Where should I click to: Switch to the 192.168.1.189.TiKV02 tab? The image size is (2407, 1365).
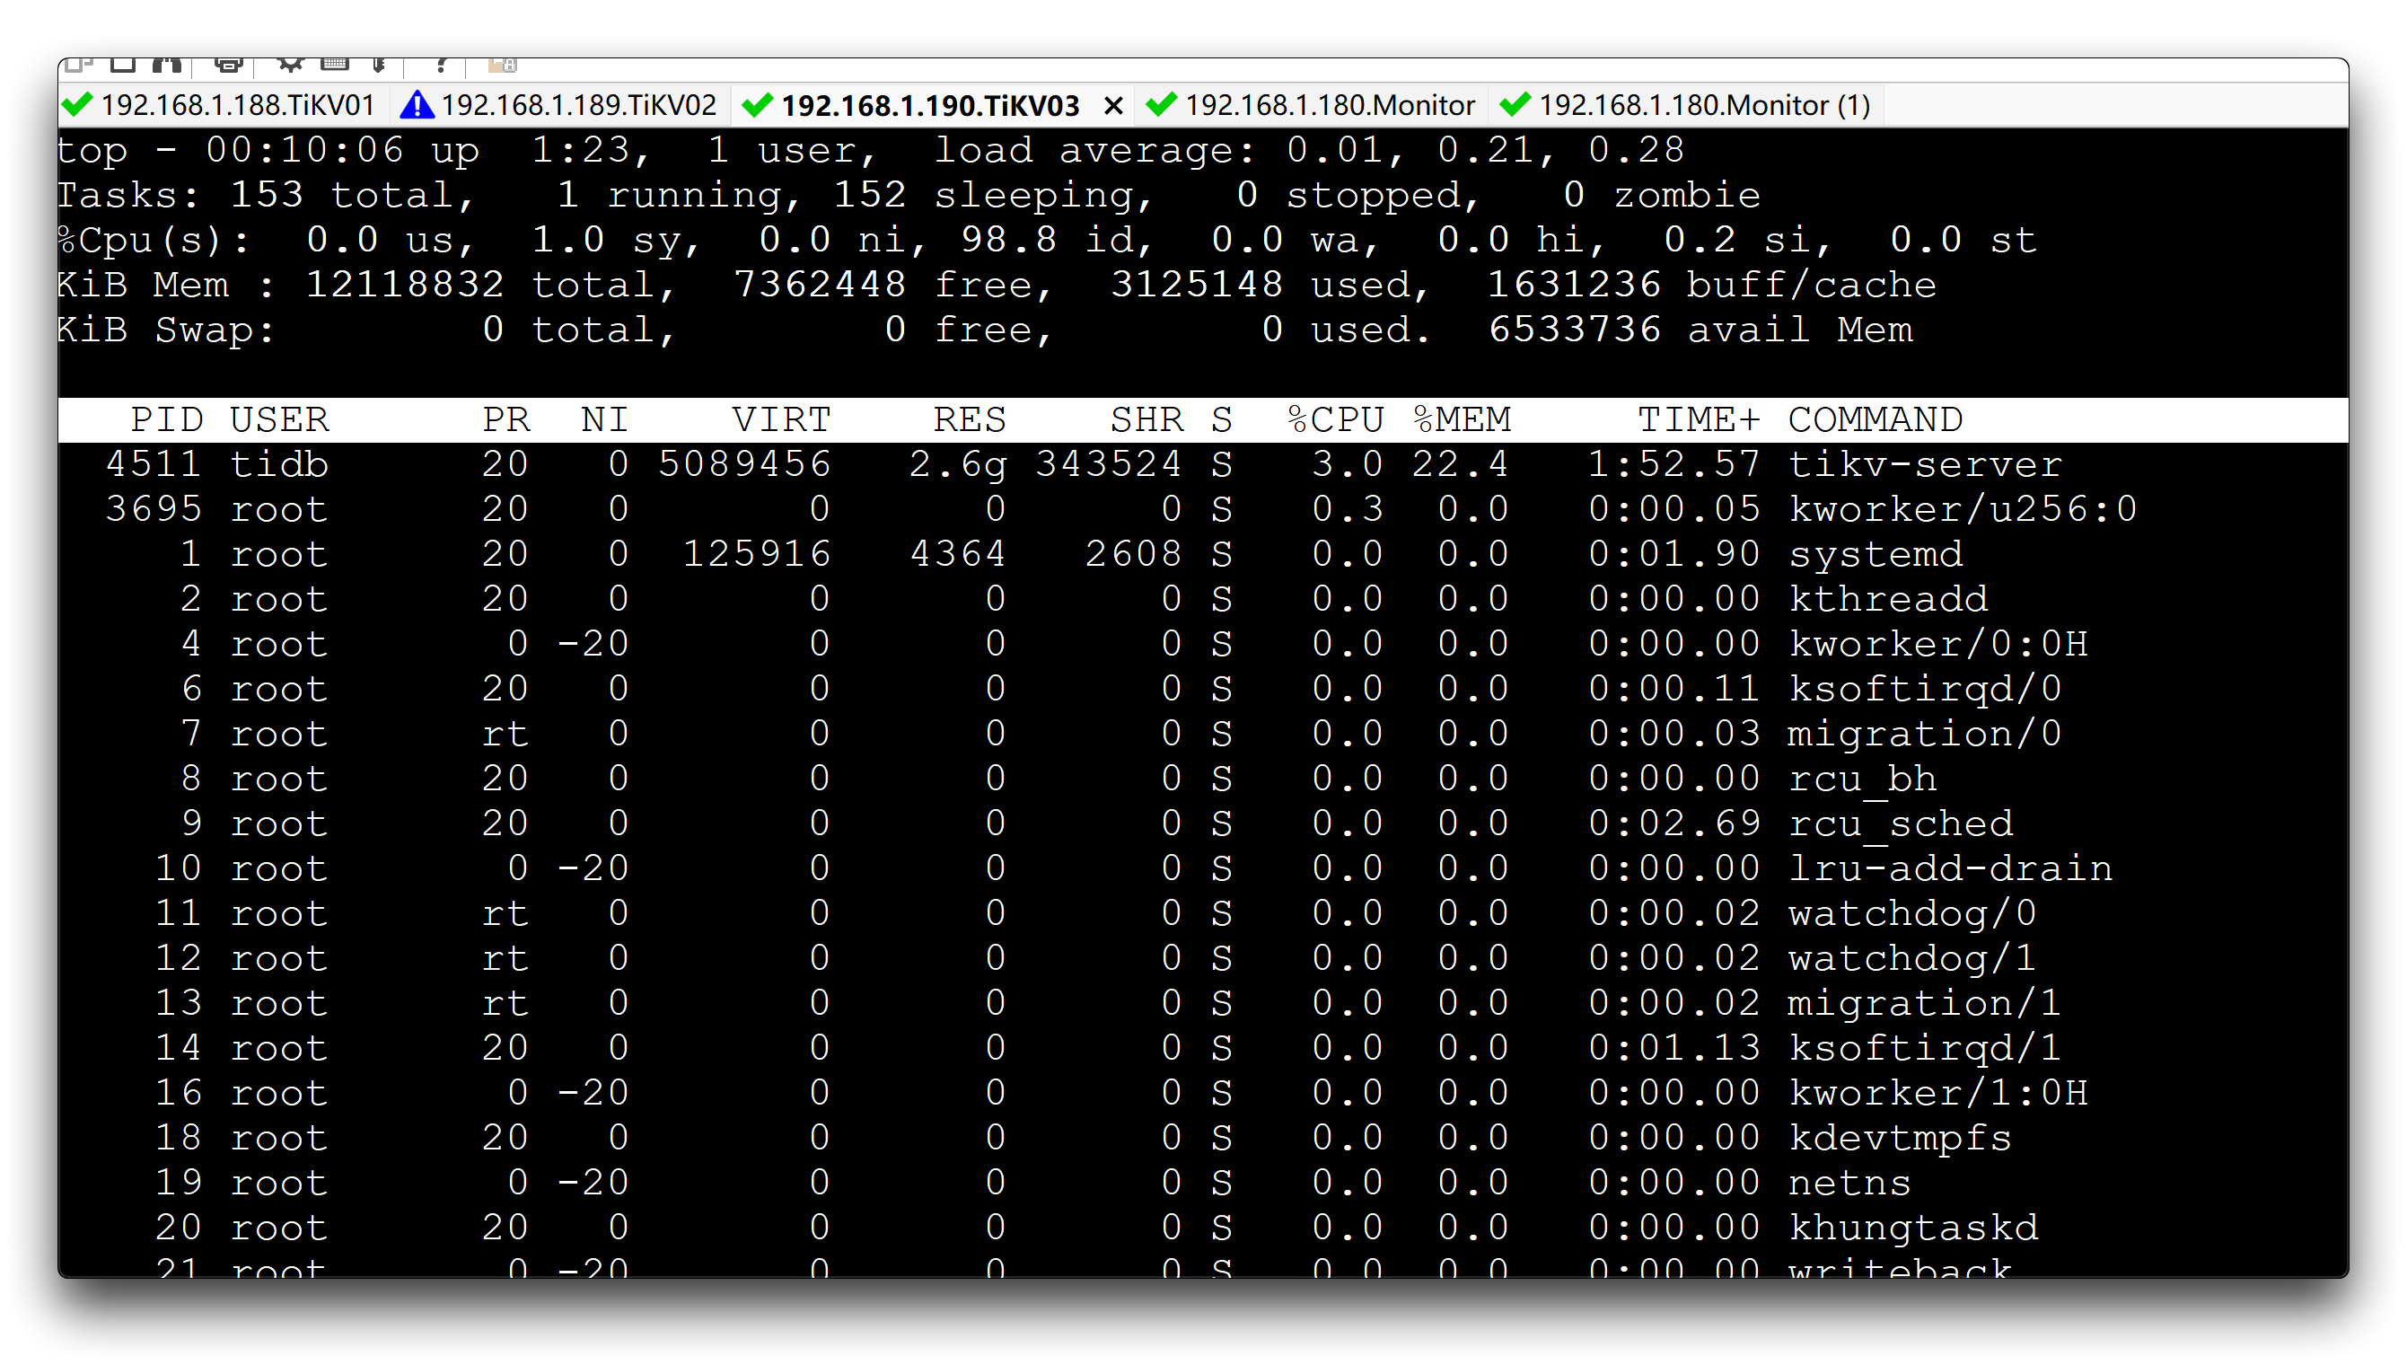click(578, 105)
